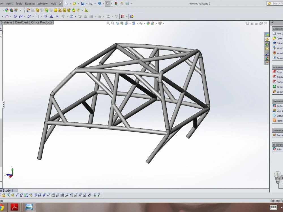Open the File Properties icon
Screen dimensions: 283x212
tap(121, 3)
